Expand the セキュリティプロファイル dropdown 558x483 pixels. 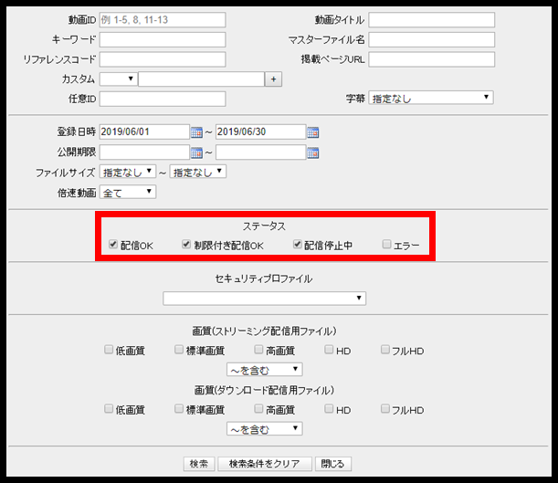265,299
